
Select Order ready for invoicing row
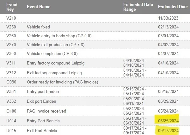62,82
